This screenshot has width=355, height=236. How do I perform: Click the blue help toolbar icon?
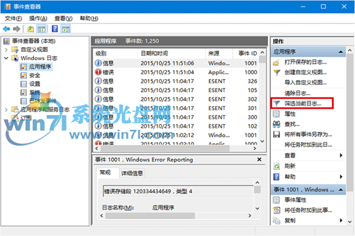[54, 28]
